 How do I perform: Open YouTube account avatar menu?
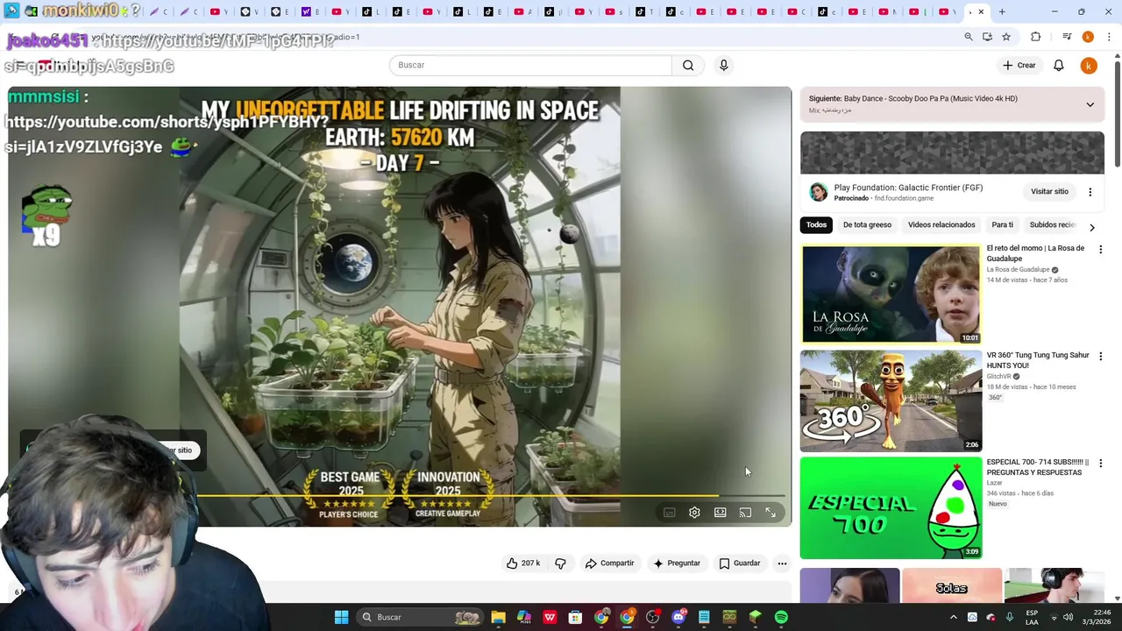pos(1089,66)
